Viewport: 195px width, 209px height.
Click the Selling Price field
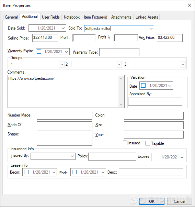45,38
